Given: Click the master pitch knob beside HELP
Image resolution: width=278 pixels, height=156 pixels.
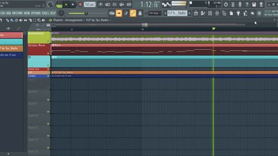Looking at the screenshot, I should pos(61,13).
